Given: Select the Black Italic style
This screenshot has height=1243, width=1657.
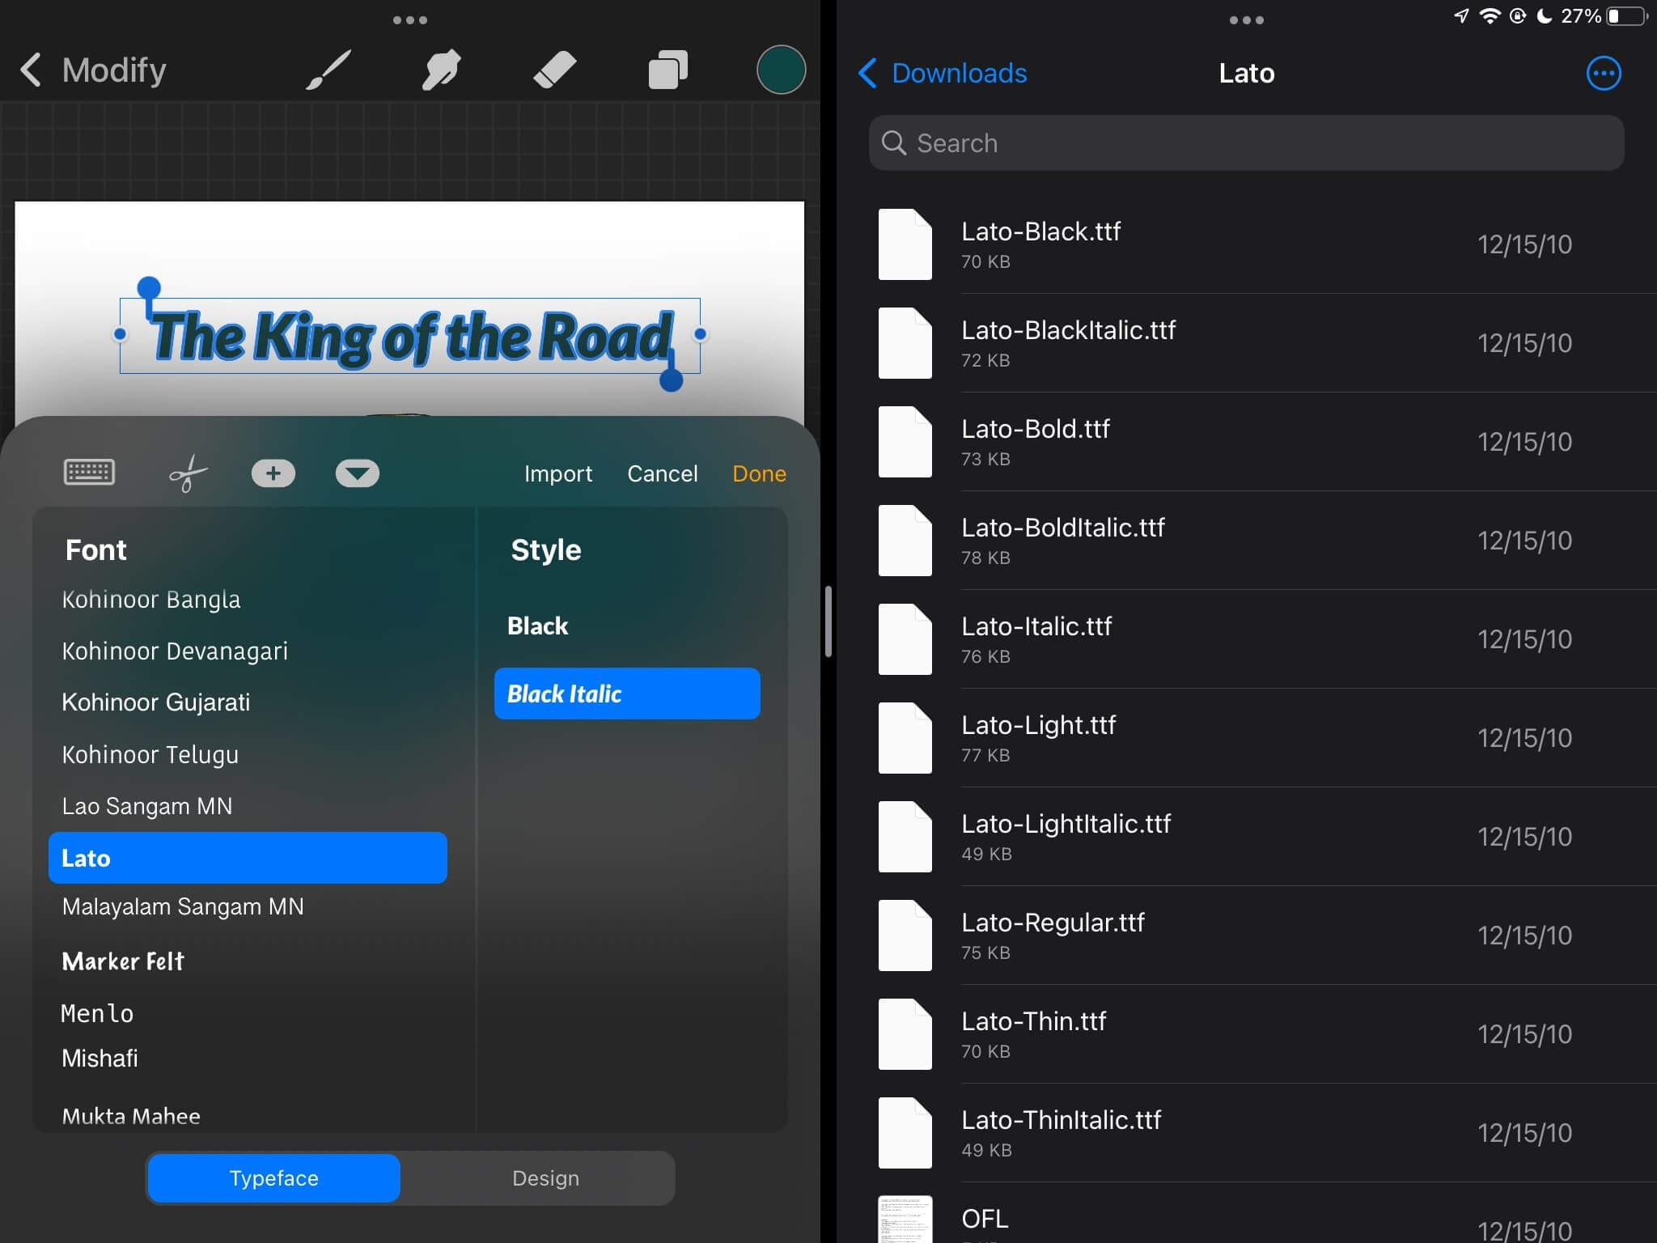Looking at the screenshot, I should (x=627, y=694).
